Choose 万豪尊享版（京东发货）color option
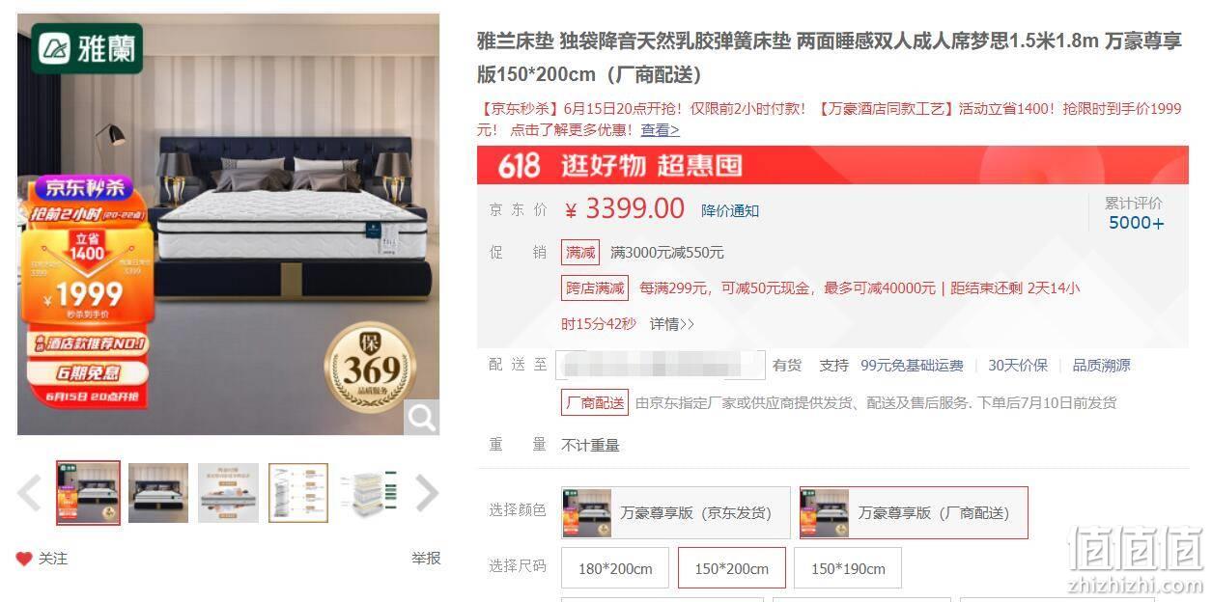 675,512
